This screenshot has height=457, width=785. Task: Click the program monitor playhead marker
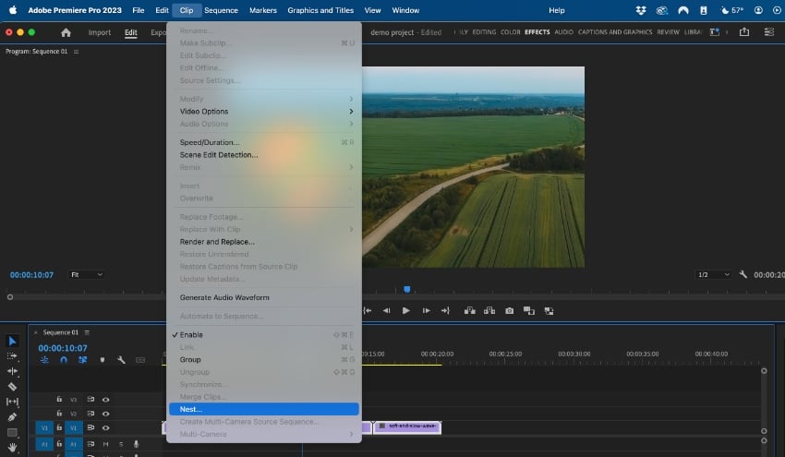(407, 289)
